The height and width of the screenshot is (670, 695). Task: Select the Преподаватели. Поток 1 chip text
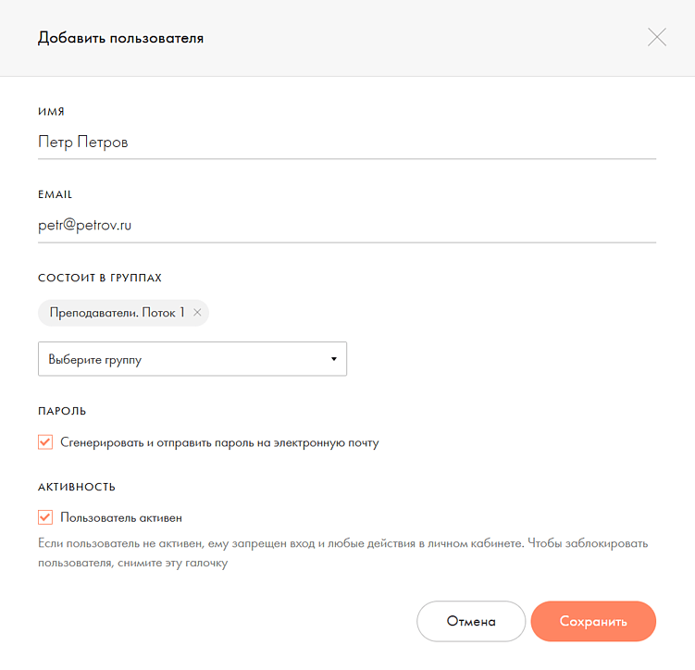pyautogui.click(x=117, y=313)
